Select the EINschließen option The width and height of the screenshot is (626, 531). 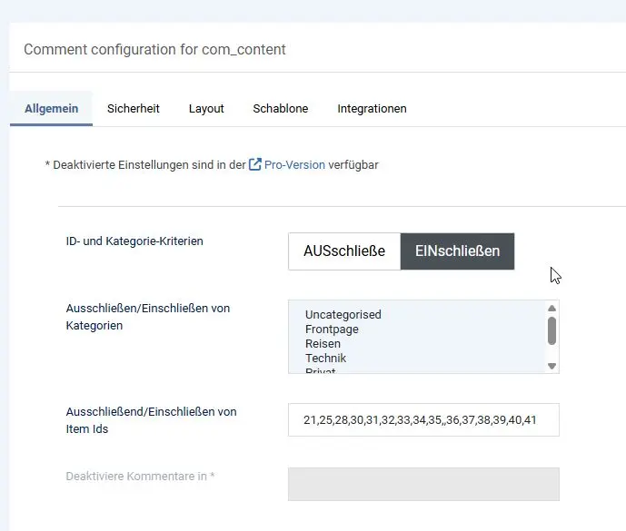point(457,251)
